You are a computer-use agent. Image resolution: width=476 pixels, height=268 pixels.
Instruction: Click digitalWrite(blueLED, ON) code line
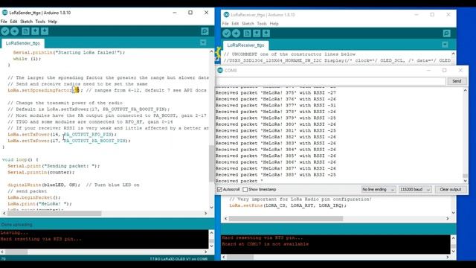tap(74, 185)
